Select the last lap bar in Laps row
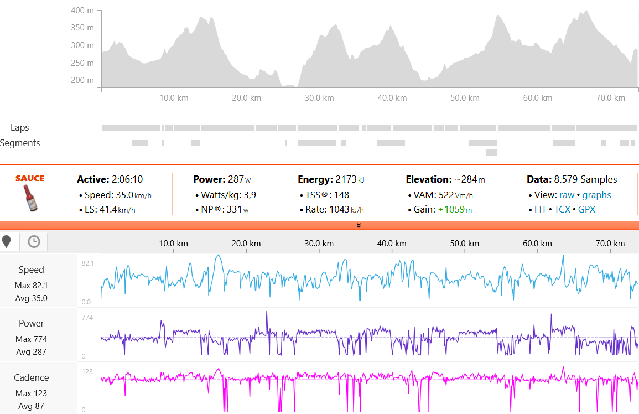This screenshot has width=639, height=414. click(x=606, y=127)
